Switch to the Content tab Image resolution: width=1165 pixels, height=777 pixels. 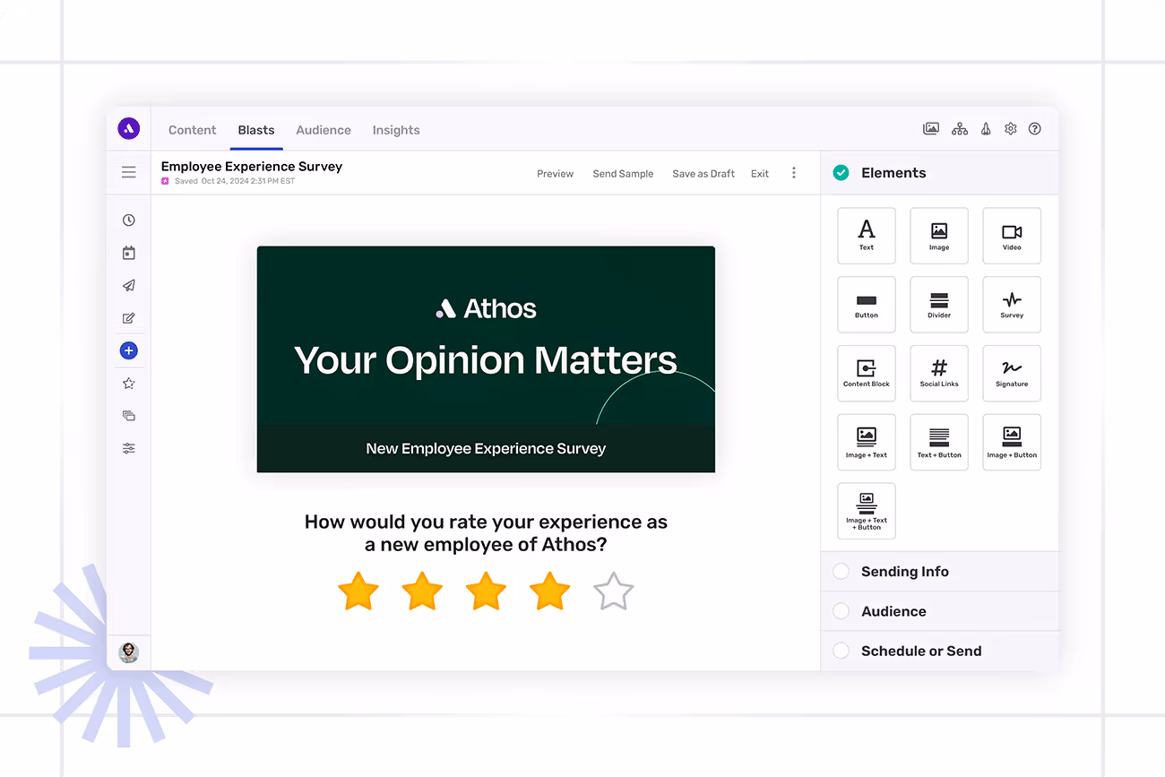coord(193,130)
